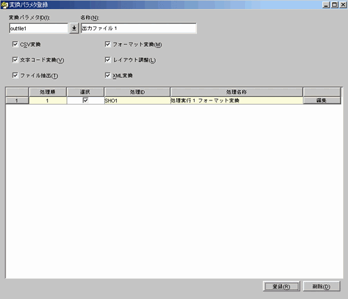The height and width of the screenshot is (299, 348).
Task: Click the 削除(D) button
Action: pos(322,286)
